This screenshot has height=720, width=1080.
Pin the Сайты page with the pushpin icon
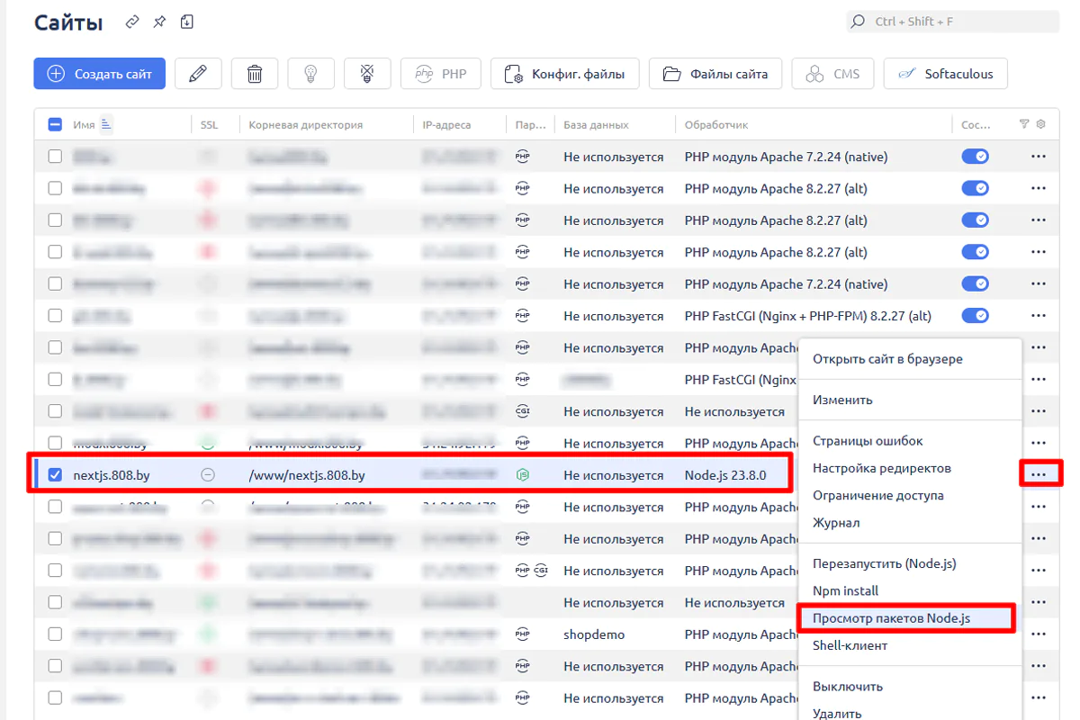pyautogui.click(x=159, y=22)
